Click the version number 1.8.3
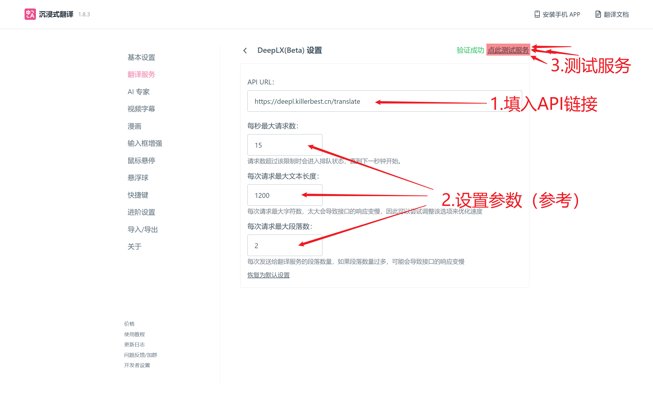This screenshot has width=653, height=408. (x=84, y=14)
